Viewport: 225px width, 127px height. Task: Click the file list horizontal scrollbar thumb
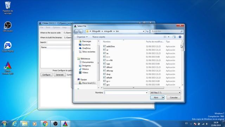pyautogui.click(x=134, y=88)
